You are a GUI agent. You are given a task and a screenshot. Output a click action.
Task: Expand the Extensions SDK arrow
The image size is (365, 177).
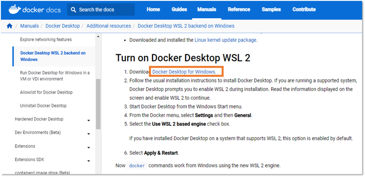pyautogui.click(x=89, y=161)
